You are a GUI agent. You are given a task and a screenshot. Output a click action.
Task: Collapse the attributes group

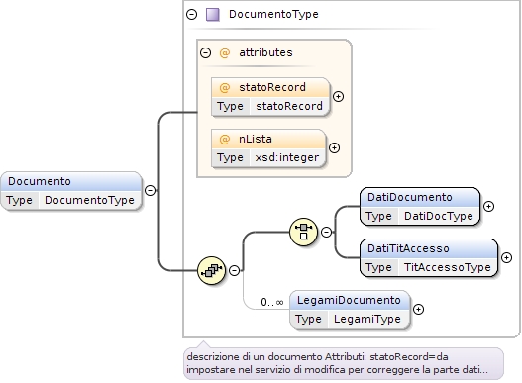click(x=205, y=52)
